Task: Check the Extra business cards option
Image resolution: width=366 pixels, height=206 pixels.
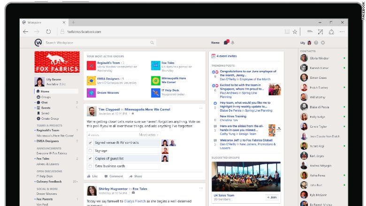Action: (x=91, y=166)
